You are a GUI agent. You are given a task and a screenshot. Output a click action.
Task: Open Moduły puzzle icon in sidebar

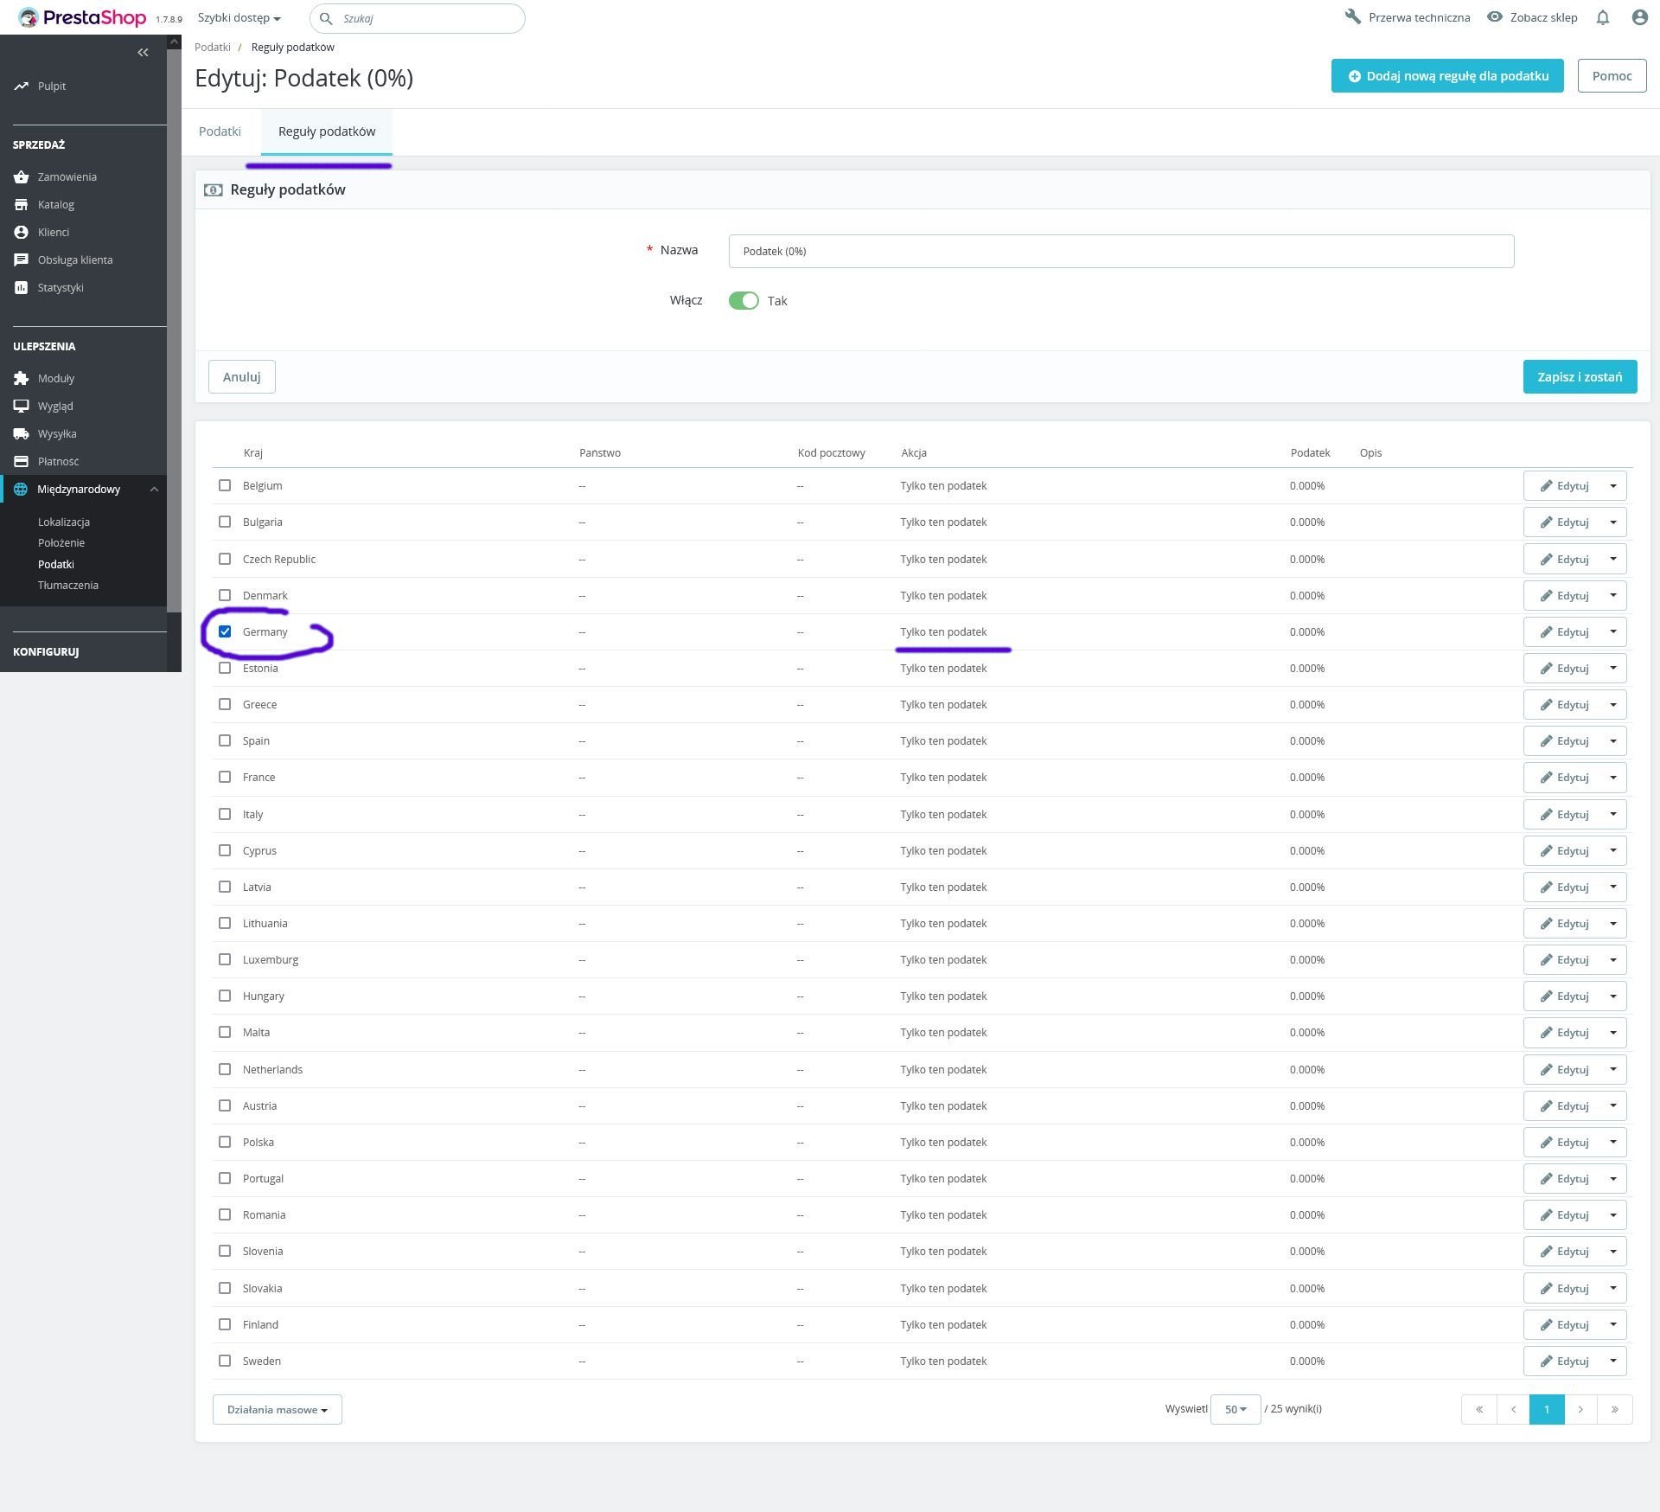click(x=22, y=378)
